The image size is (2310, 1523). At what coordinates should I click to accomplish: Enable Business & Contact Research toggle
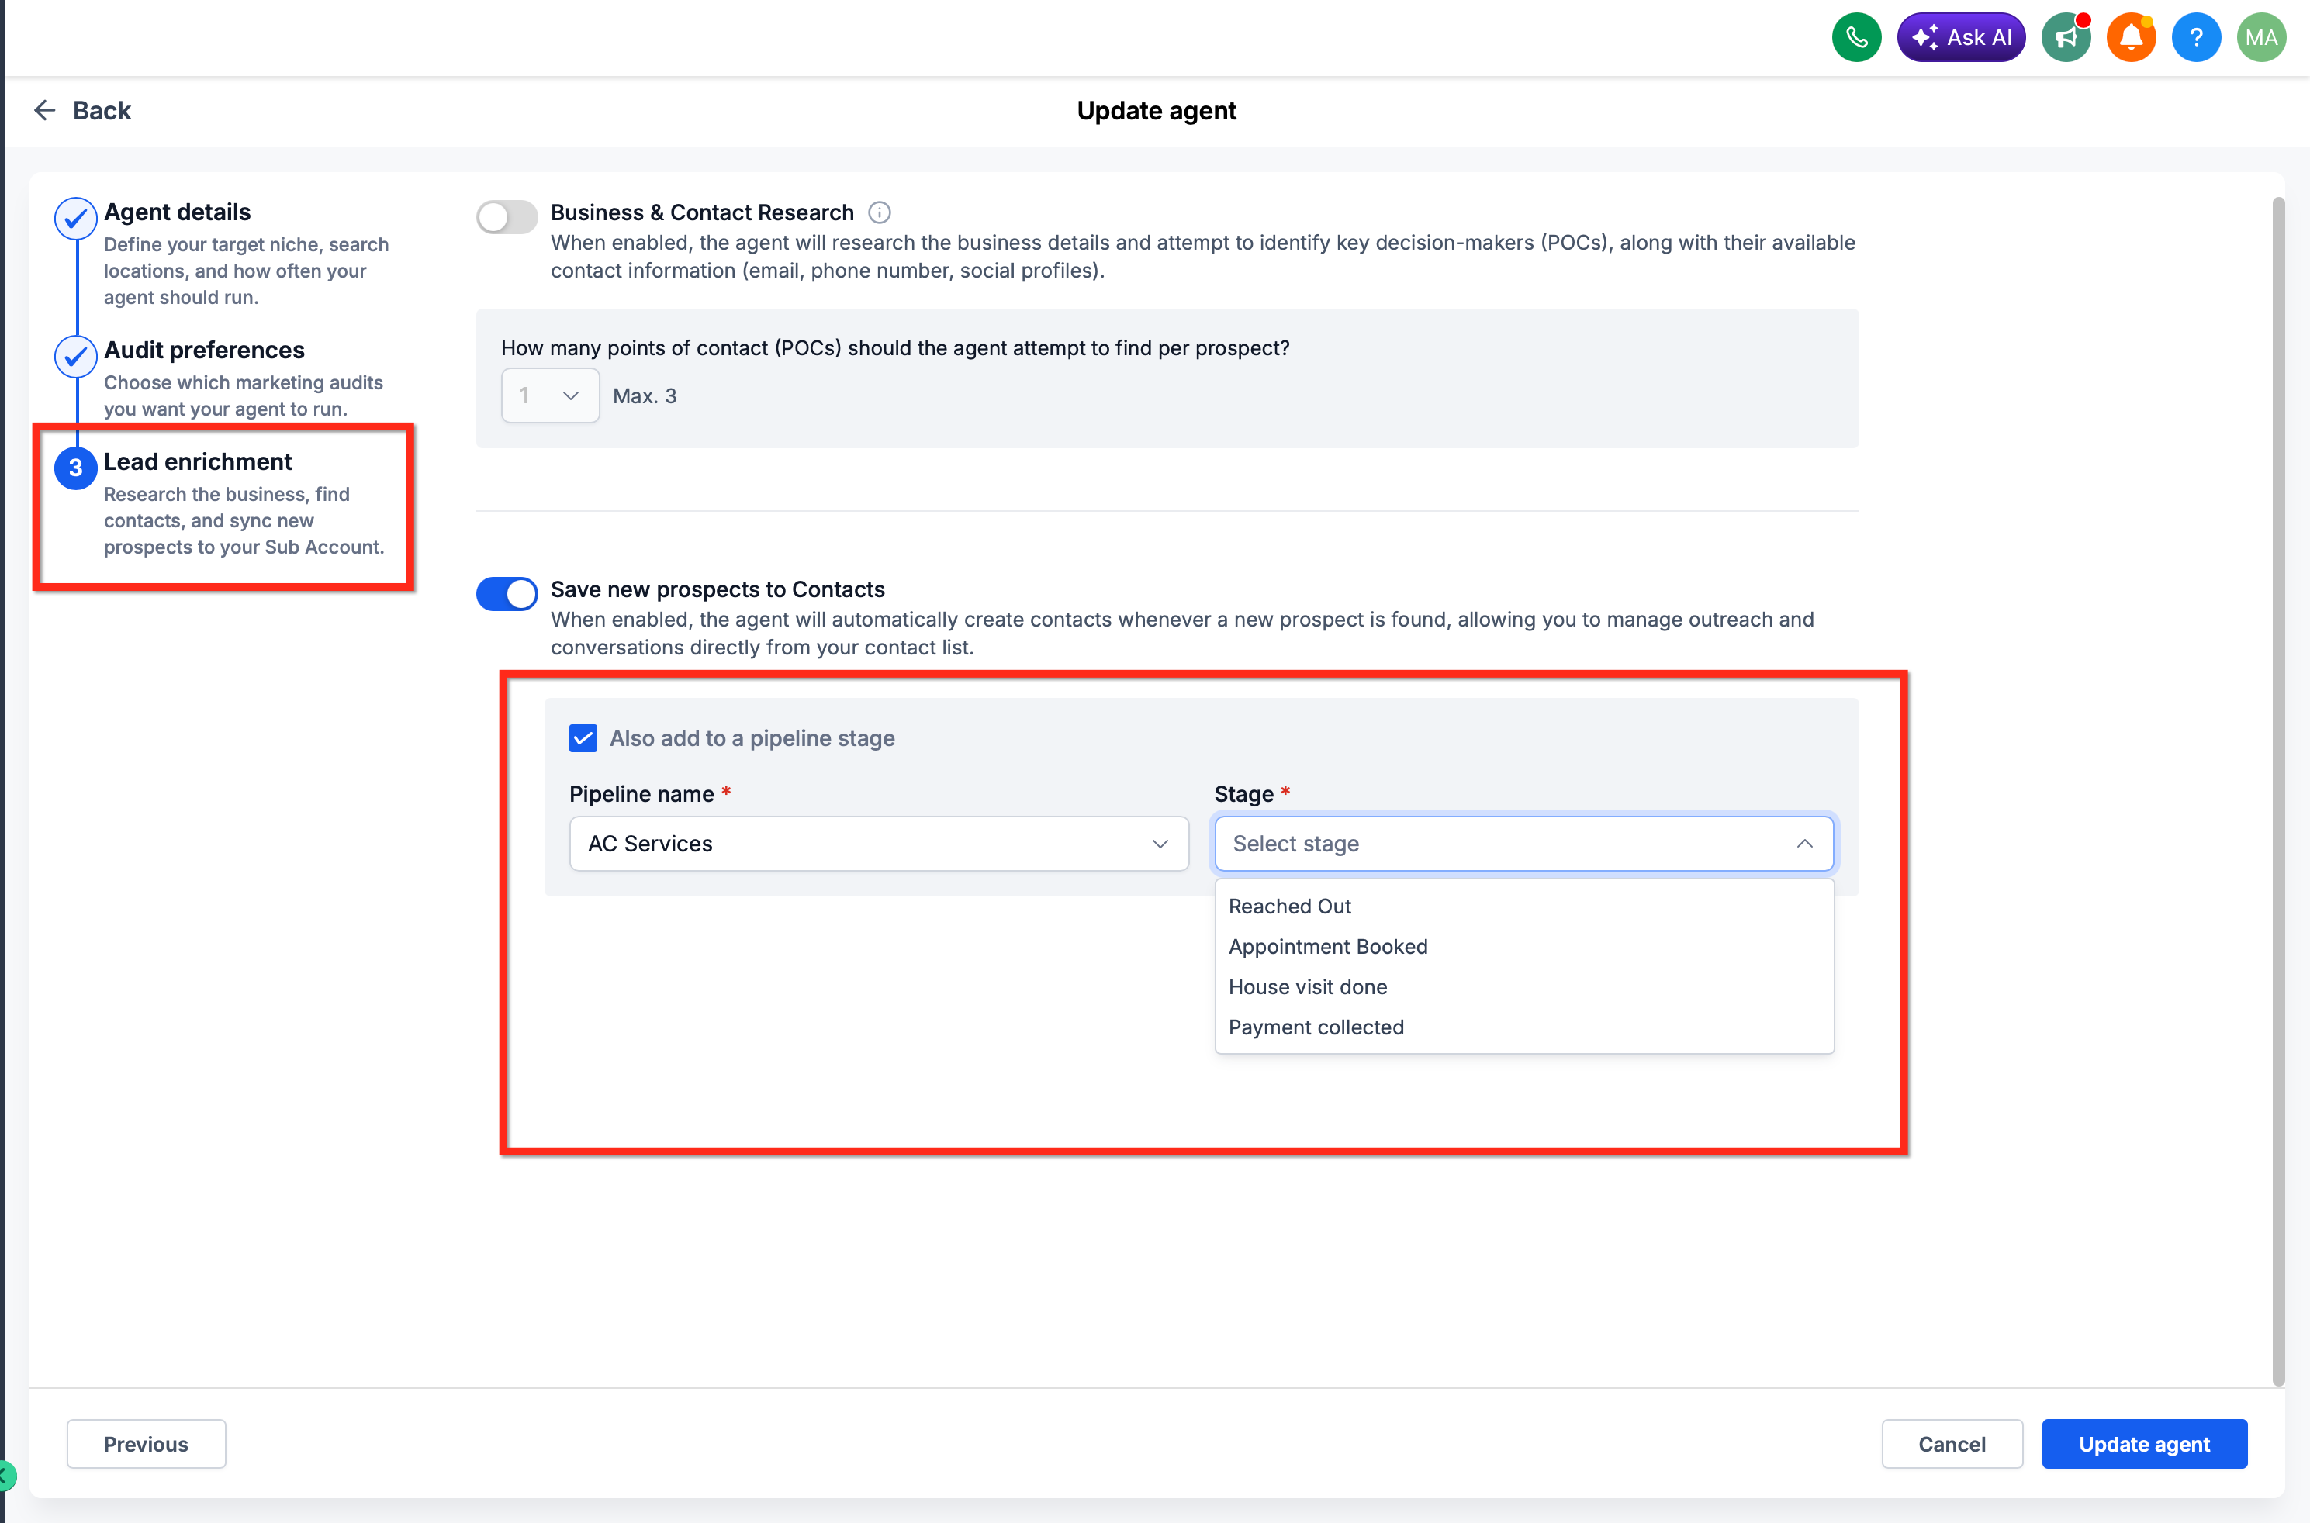pos(506,216)
